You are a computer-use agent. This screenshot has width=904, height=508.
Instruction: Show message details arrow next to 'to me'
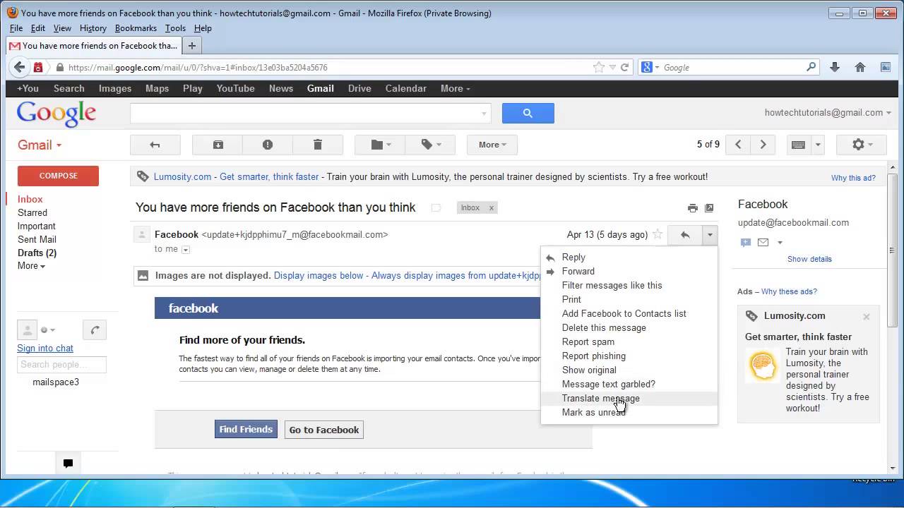[x=186, y=249]
